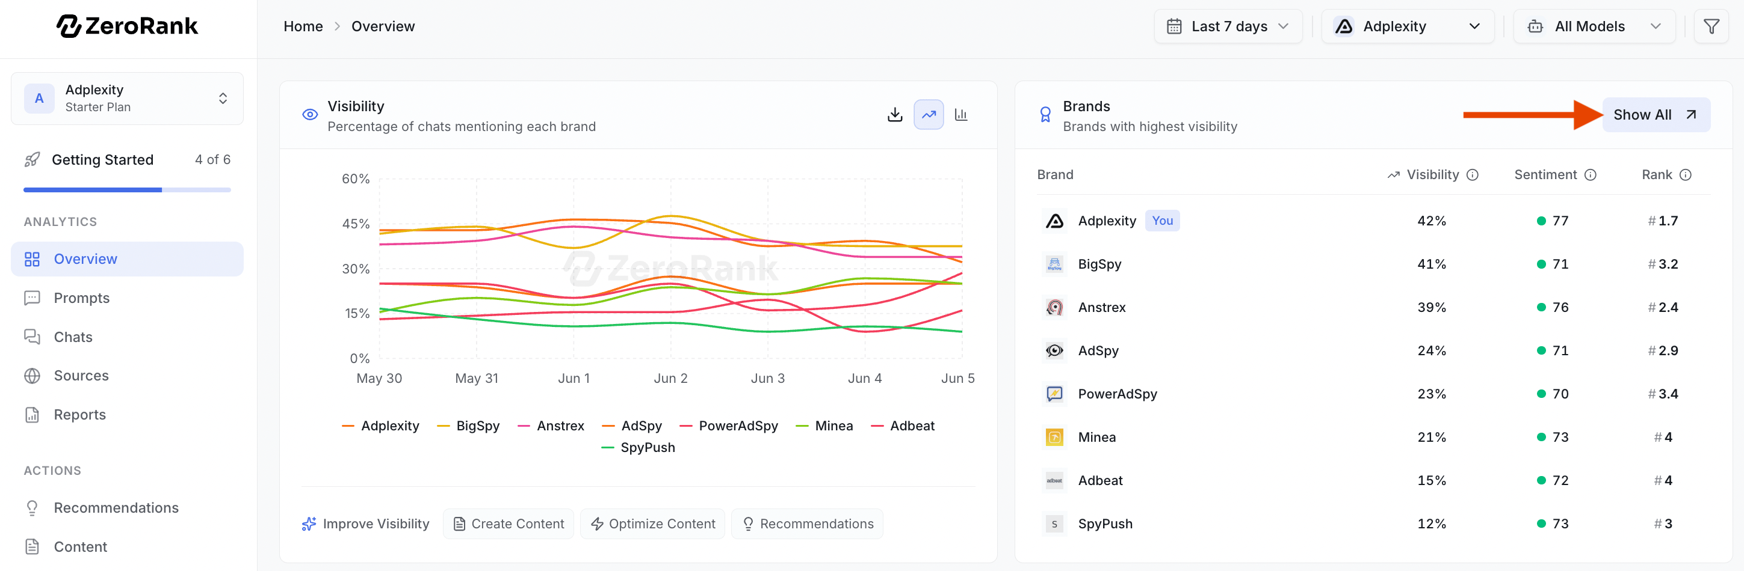The height and width of the screenshot is (571, 1744).
Task: Open Reports in the sidebar
Action: pos(128,415)
